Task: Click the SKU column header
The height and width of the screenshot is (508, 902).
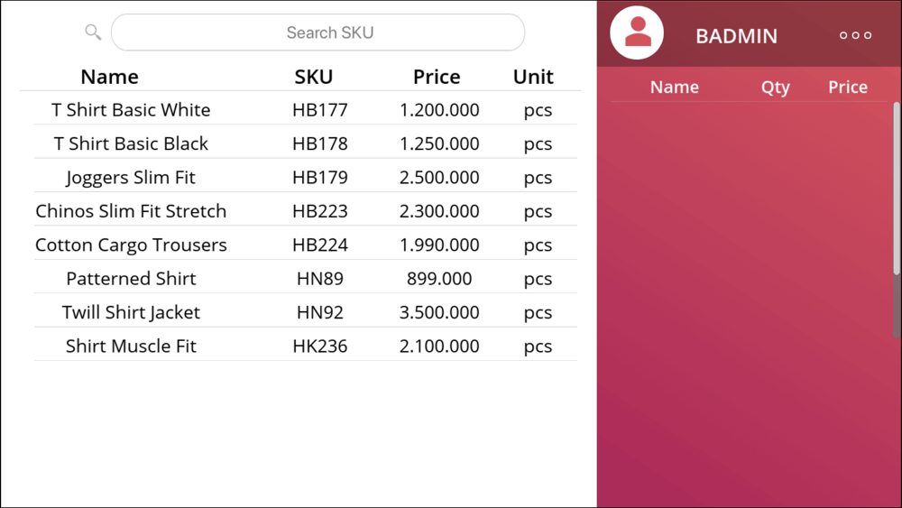Action: tap(314, 77)
